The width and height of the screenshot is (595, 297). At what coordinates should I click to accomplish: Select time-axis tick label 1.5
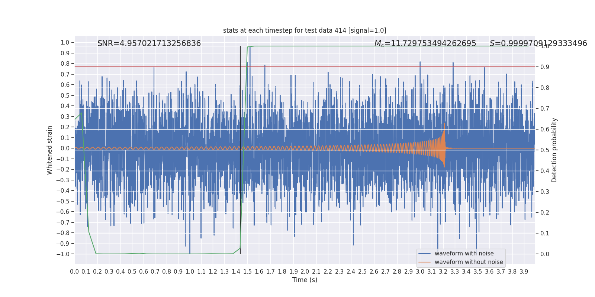[247, 272]
